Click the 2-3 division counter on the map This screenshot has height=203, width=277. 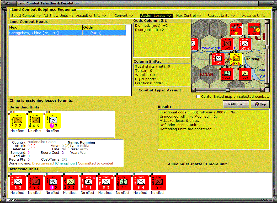click(245, 74)
